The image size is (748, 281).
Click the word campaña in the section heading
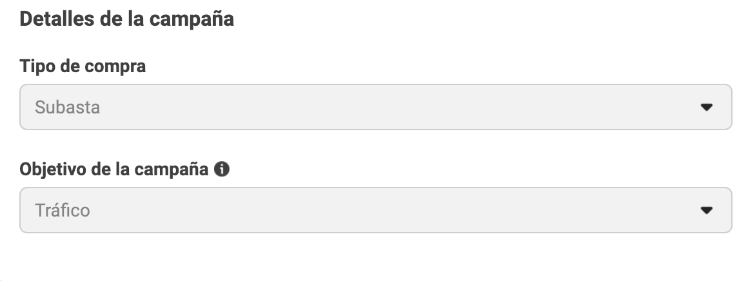192,21
